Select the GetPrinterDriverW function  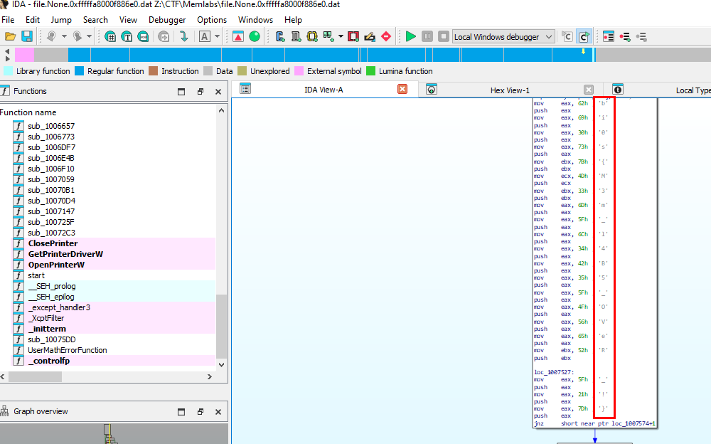click(x=65, y=254)
